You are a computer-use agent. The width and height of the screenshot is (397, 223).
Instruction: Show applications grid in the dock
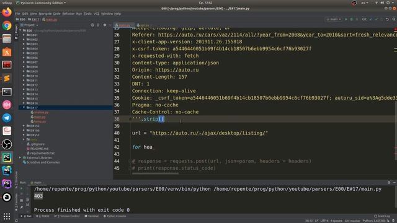[x=7, y=216]
